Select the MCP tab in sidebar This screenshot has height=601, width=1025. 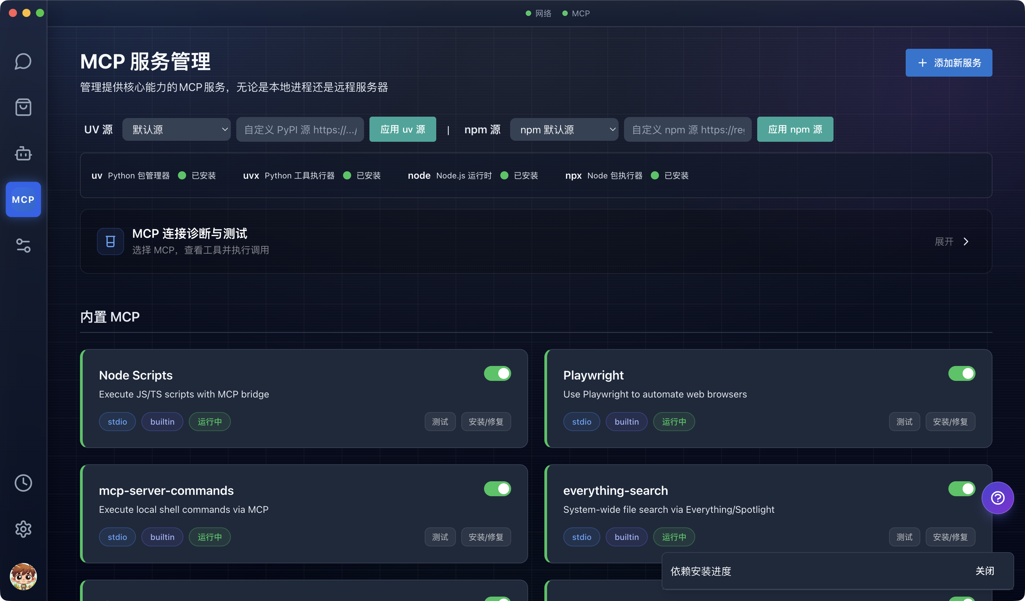tap(23, 199)
